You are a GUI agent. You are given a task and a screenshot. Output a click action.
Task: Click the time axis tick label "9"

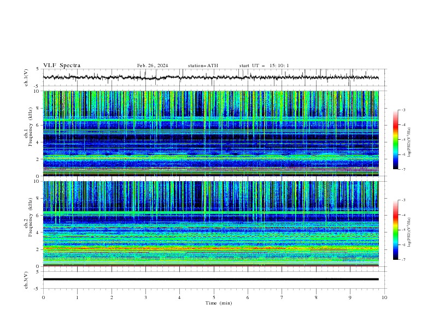click(350, 297)
